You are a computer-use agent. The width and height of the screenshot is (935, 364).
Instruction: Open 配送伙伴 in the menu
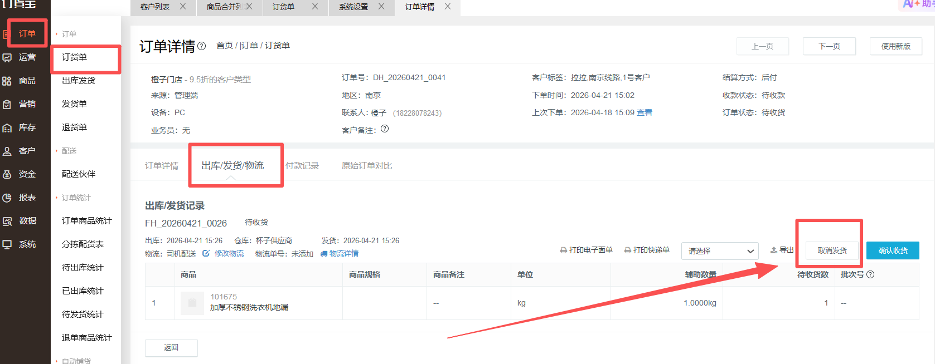79,174
